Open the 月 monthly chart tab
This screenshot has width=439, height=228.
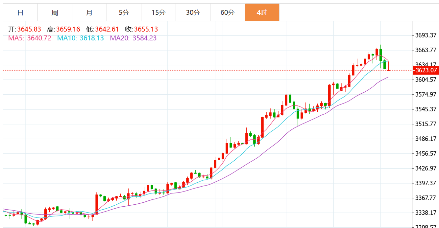click(x=89, y=12)
